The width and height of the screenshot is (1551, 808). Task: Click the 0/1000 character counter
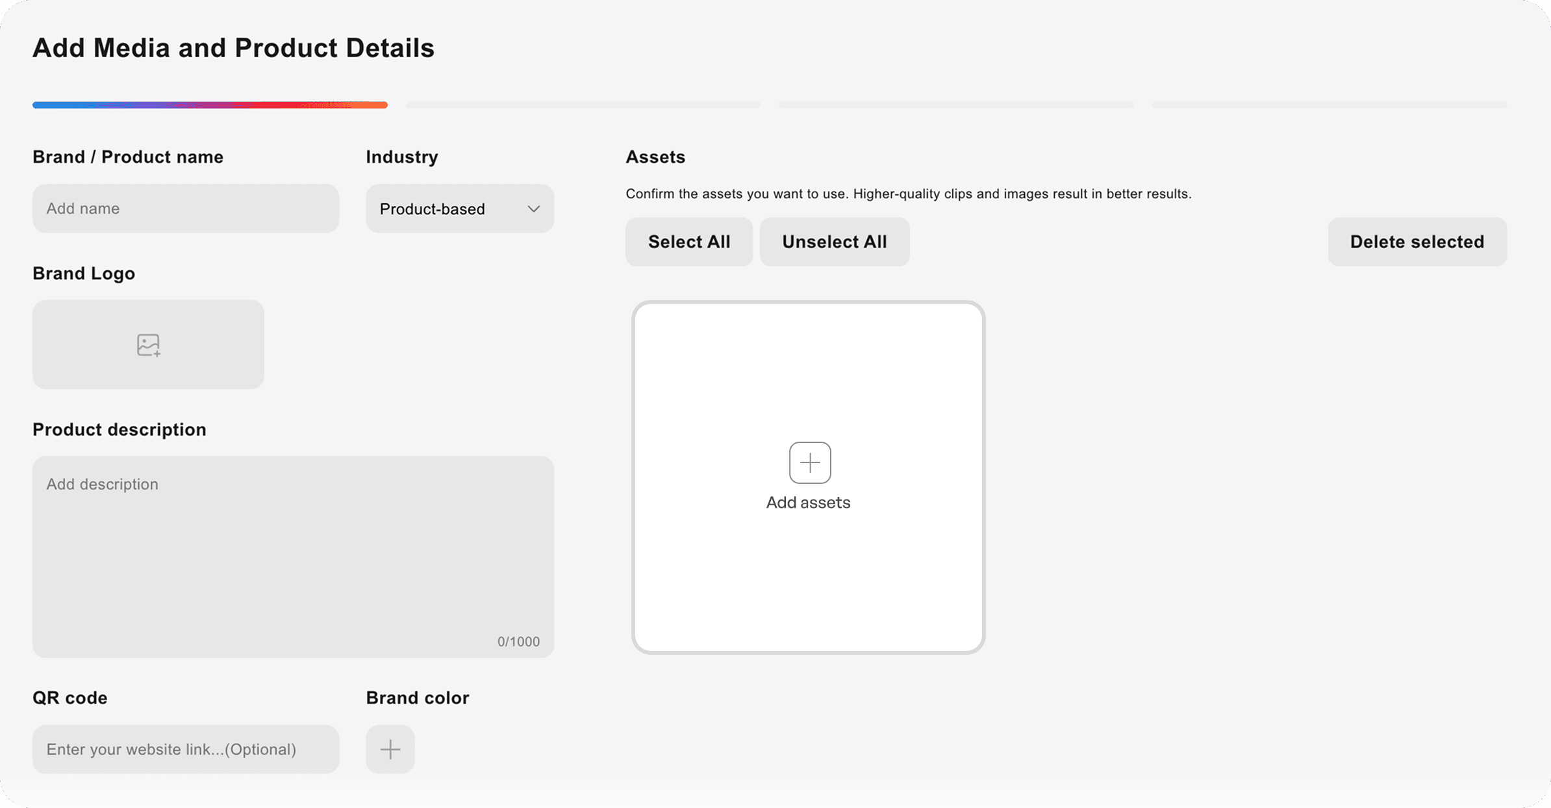point(518,642)
